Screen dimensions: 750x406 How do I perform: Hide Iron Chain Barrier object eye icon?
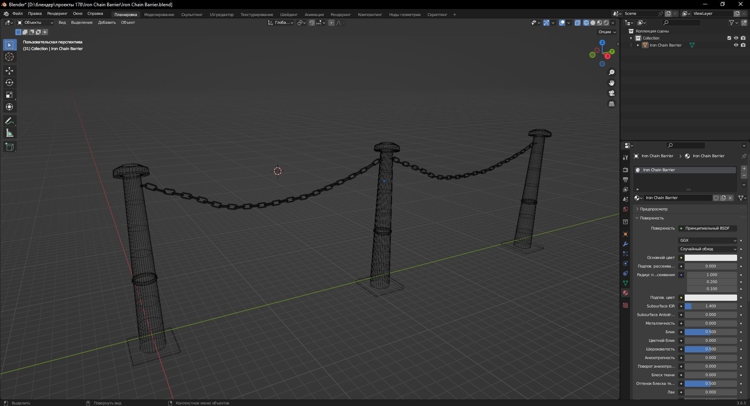(736, 45)
